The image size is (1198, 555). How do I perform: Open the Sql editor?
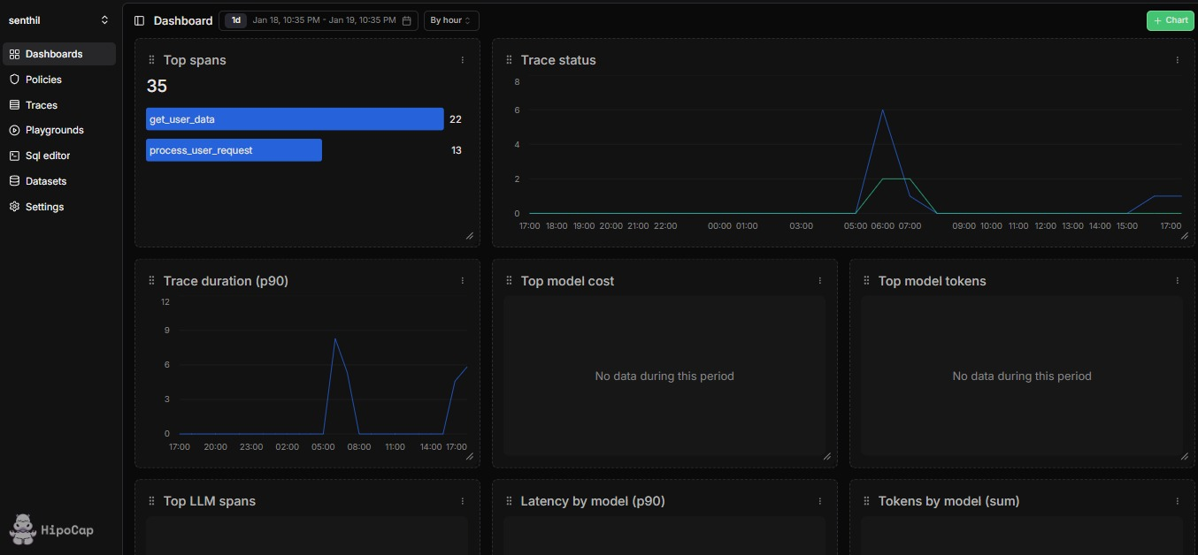click(58, 156)
